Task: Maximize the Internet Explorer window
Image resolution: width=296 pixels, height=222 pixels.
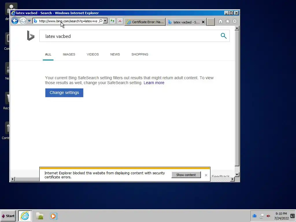Action: tap(231, 13)
